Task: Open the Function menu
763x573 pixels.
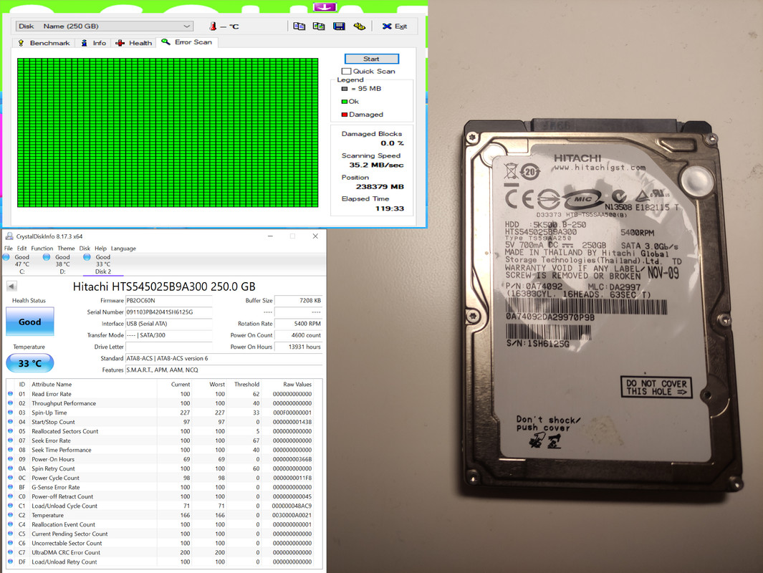Action: [42, 248]
